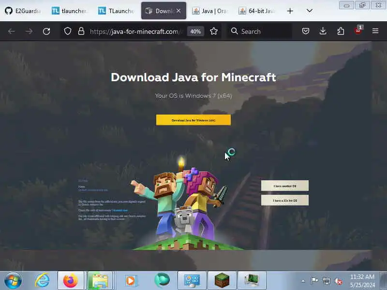Click into the Firefox Search box
This screenshot has width=387, height=290.
pos(259,31)
